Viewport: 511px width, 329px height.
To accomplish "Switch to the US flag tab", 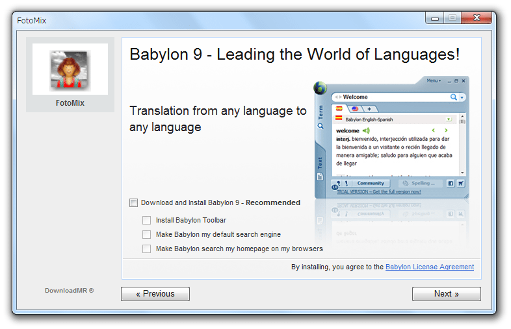I will [x=355, y=108].
